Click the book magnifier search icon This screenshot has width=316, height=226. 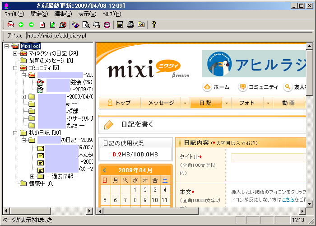click(x=97, y=24)
